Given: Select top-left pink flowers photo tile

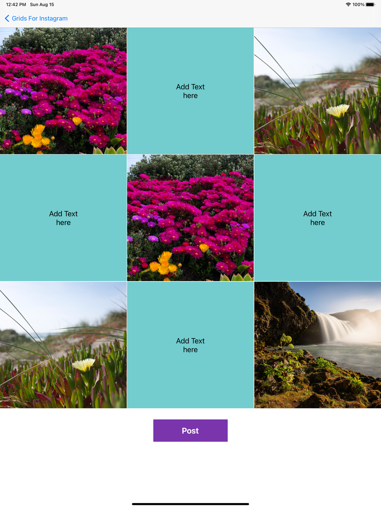Looking at the screenshot, I should (63, 91).
